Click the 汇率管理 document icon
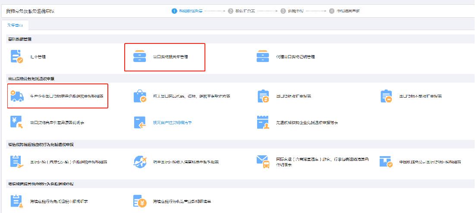 tap(16, 56)
